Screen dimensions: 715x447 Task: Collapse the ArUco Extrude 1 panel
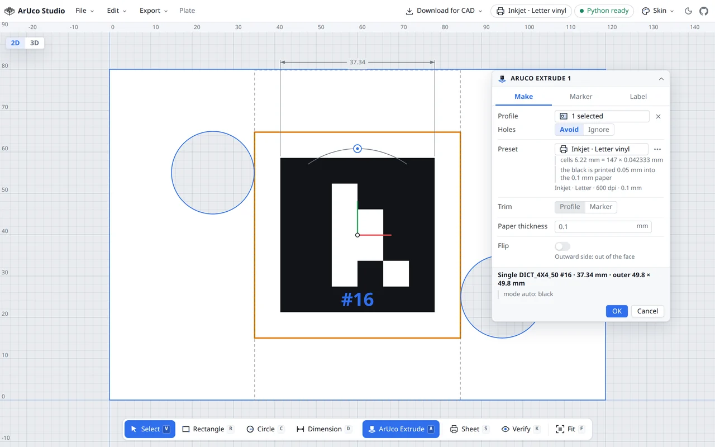pos(661,79)
